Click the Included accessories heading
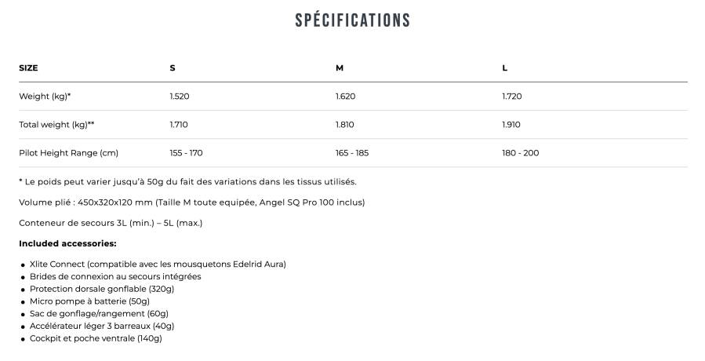The width and height of the screenshot is (705, 361). (67, 243)
